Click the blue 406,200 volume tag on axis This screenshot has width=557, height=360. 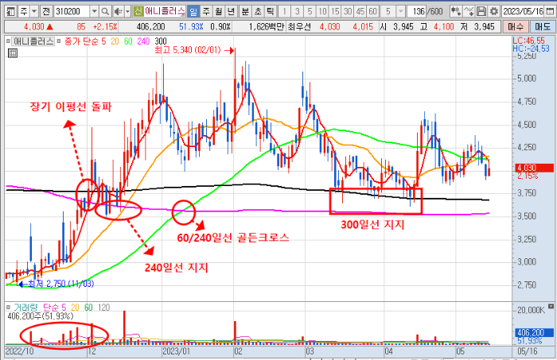coord(534,333)
